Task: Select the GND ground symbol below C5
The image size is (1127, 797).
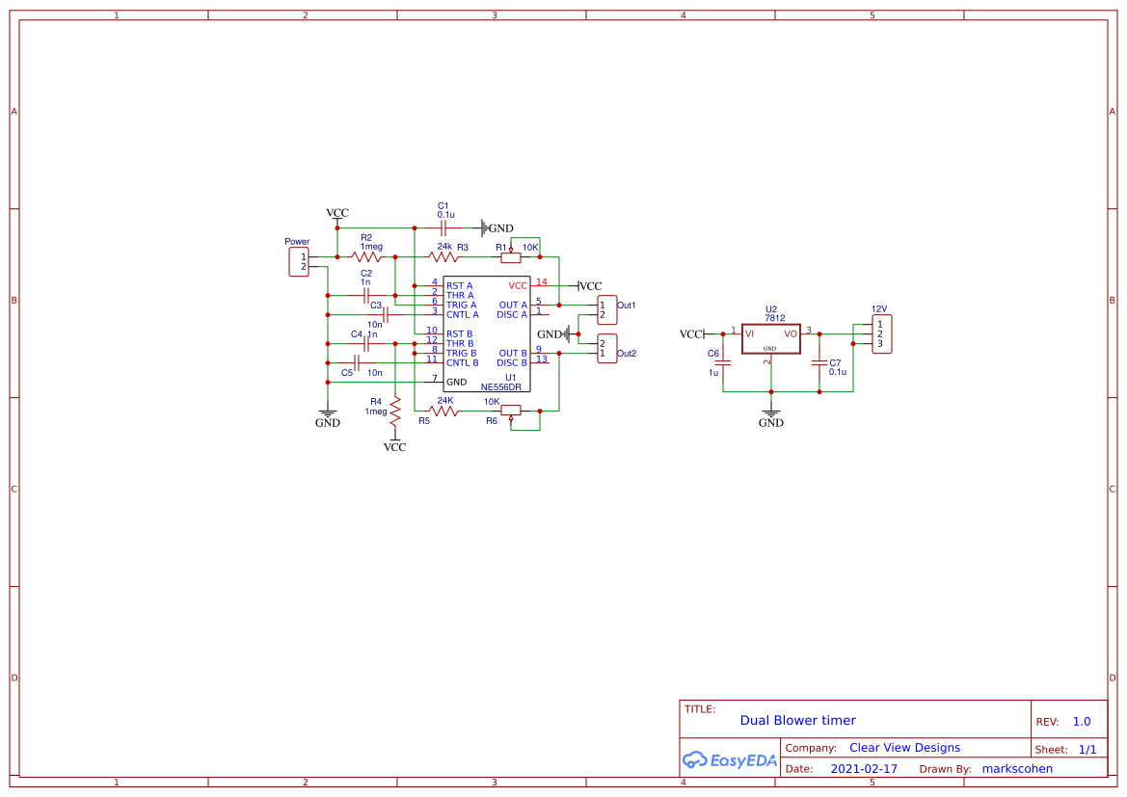Action: (x=327, y=414)
